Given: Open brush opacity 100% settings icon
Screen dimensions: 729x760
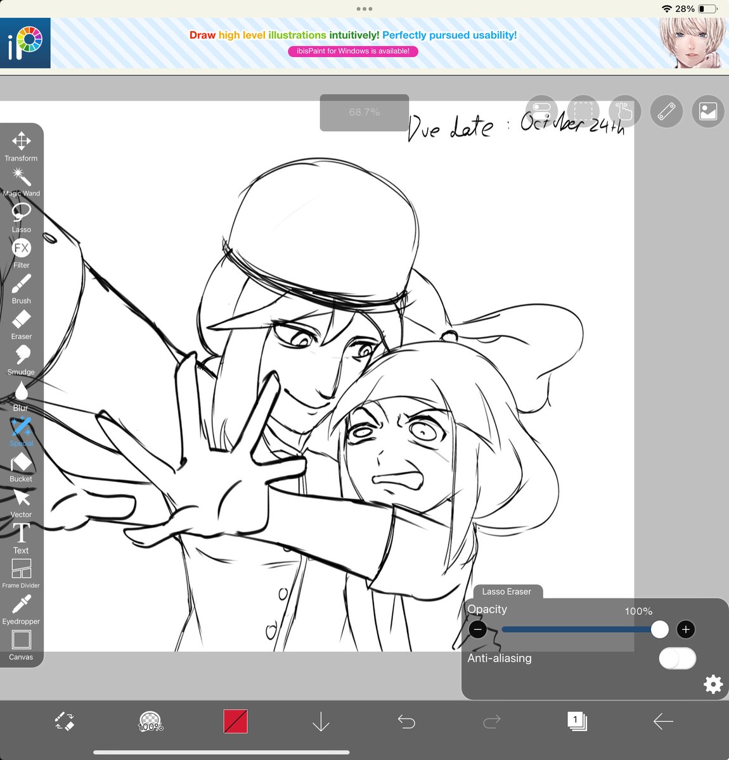Looking at the screenshot, I should 150,721.
